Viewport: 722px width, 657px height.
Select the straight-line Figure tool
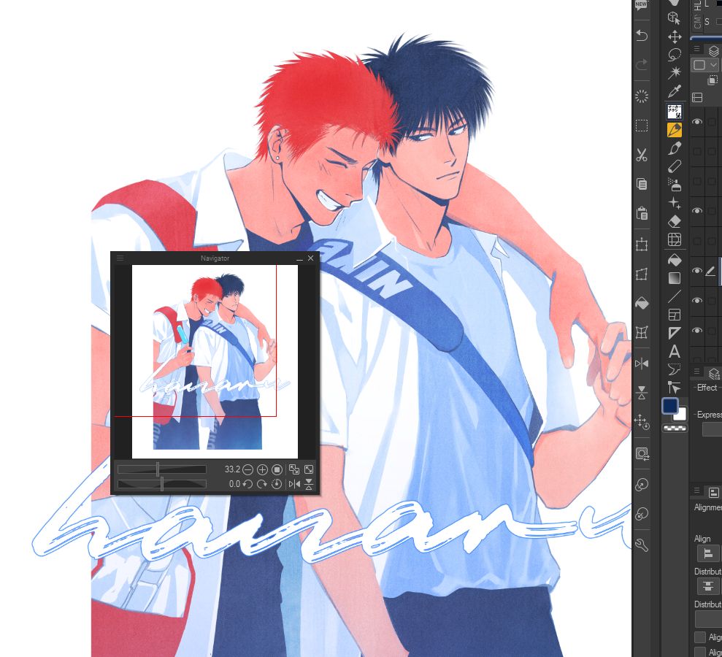[675, 296]
